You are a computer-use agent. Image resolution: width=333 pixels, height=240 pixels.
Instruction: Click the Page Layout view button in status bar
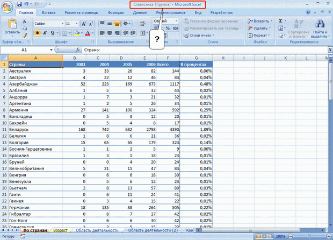(264, 236)
